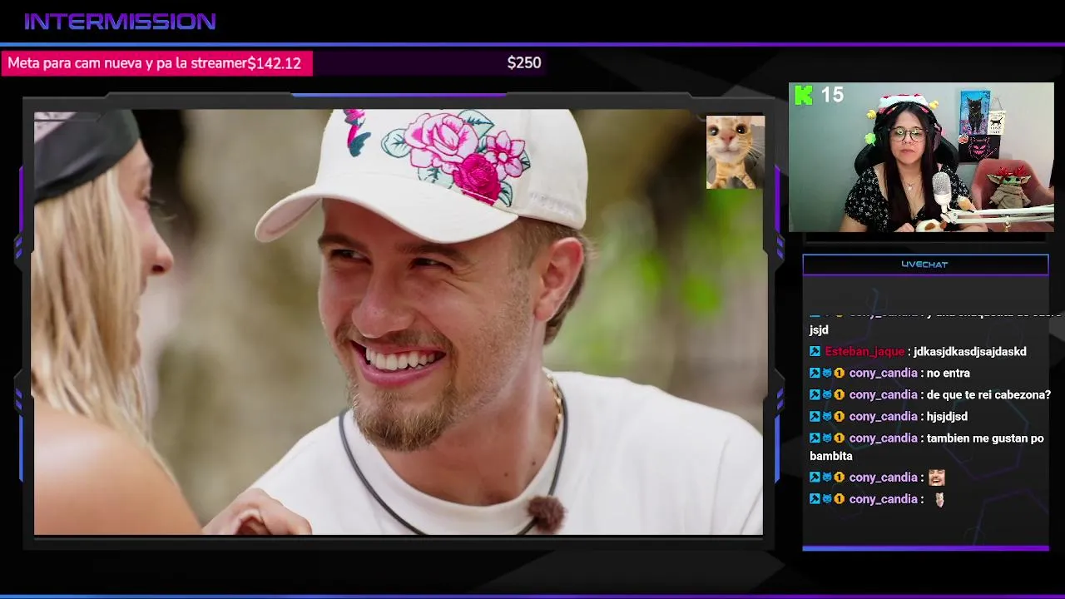Open Esteban_jaque's username in chat

pyautogui.click(x=864, y=352)
